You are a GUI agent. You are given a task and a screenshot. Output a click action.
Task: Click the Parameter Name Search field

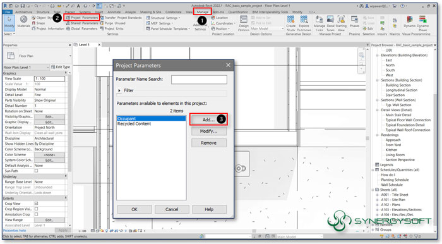tap(199, 80)
